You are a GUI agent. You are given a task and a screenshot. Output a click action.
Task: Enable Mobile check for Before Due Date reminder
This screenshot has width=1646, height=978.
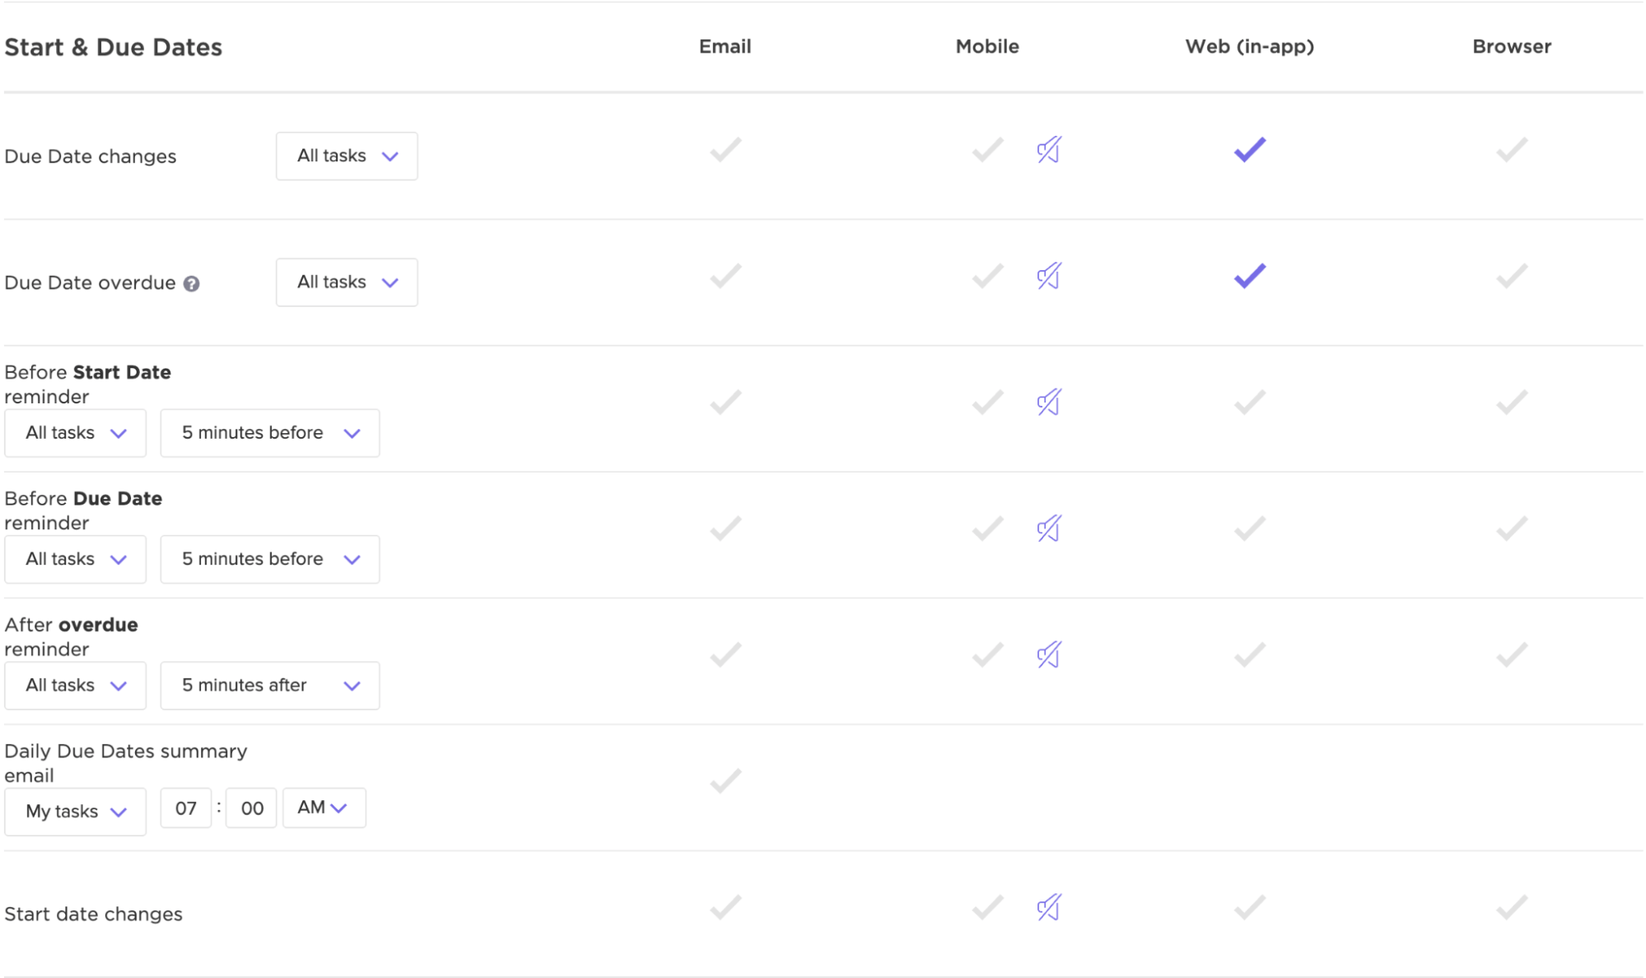[x=986, y=529]
